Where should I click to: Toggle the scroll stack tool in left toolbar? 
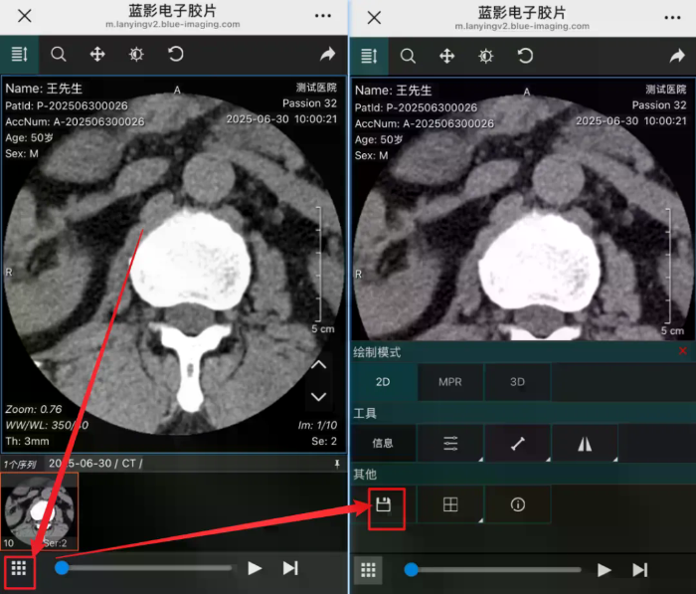[x=20, y=55]
